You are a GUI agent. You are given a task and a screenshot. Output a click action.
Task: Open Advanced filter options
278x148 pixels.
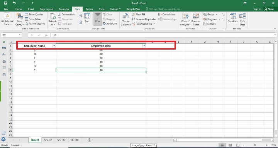click(x=110, y=24)
